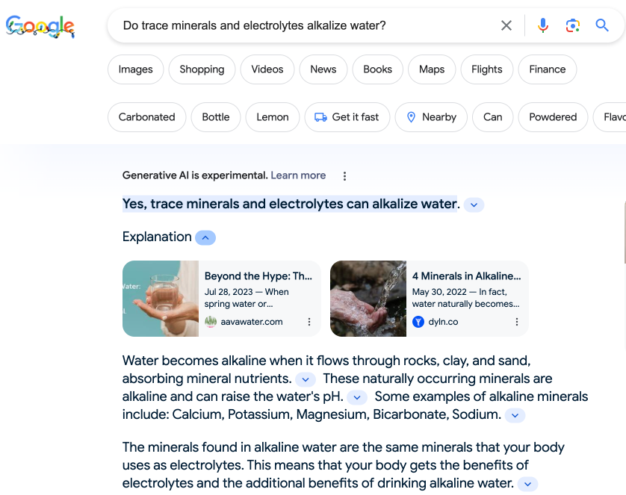Collapse the Explanation section chevron
Viewport: 626px width, 495px height.
click(x=205, y=237)
